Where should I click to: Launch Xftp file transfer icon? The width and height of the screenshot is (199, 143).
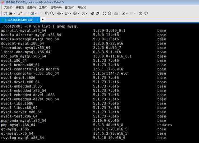click(x=92, y=13)
